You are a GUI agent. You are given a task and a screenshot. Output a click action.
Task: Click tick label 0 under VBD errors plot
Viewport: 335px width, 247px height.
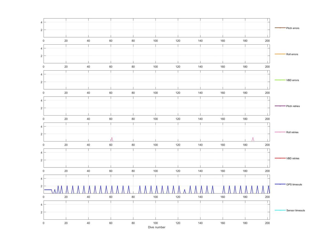44,93
